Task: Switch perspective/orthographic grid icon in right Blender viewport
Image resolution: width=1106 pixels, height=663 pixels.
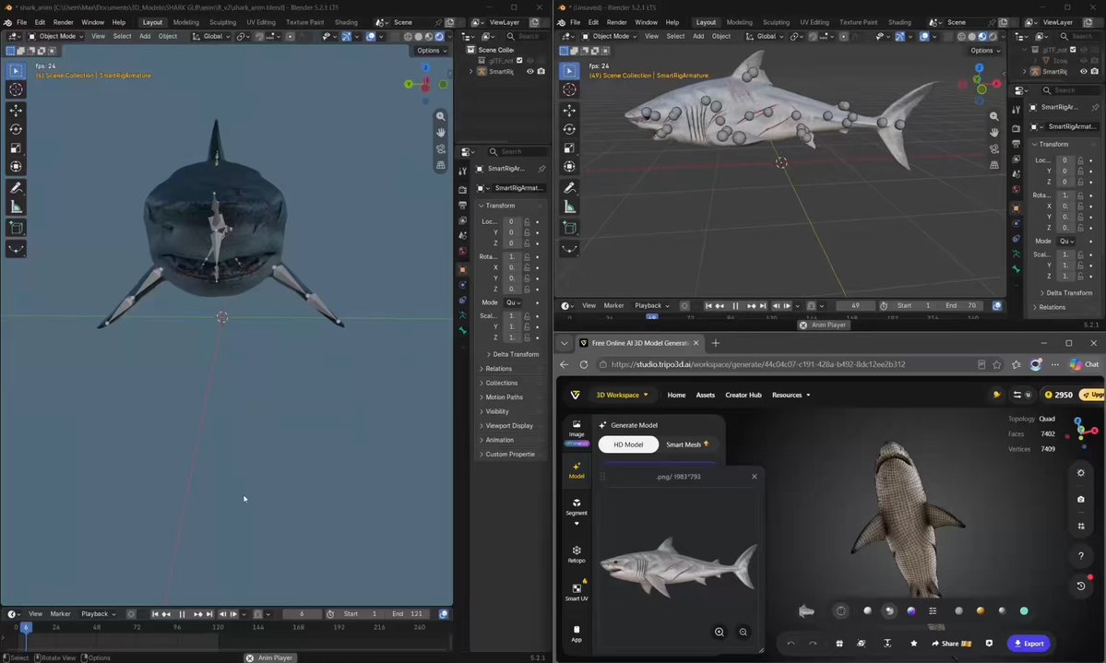Action: coord(993,165)
